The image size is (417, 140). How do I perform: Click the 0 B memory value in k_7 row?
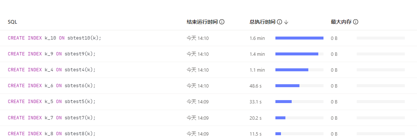click(334, 118)
